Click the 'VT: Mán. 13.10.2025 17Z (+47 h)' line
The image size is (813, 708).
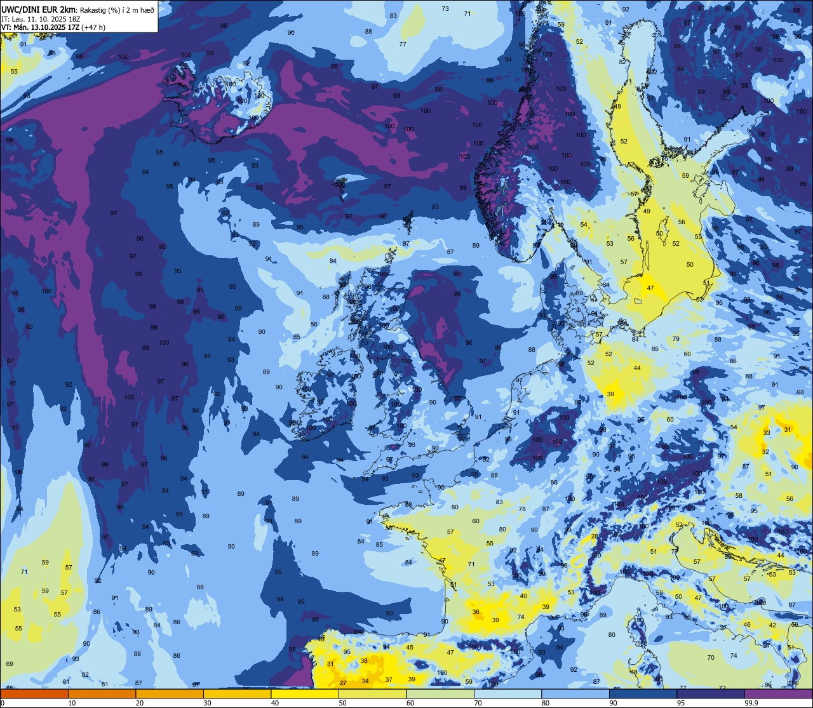(x=53, y=27)
